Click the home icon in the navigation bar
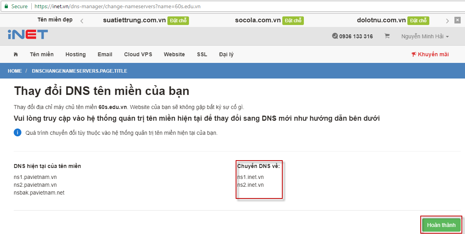 (15, 54)
